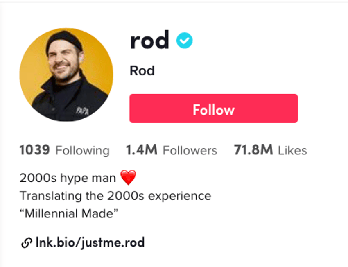Click the Millennial Made bio line
The width and height of the screenshot is (348, 267).
[69, 214]
